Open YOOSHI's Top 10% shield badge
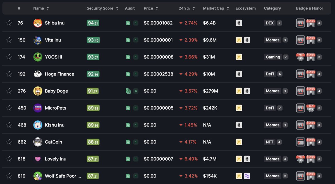Viewport: 335px width, 184px height. 300,57
